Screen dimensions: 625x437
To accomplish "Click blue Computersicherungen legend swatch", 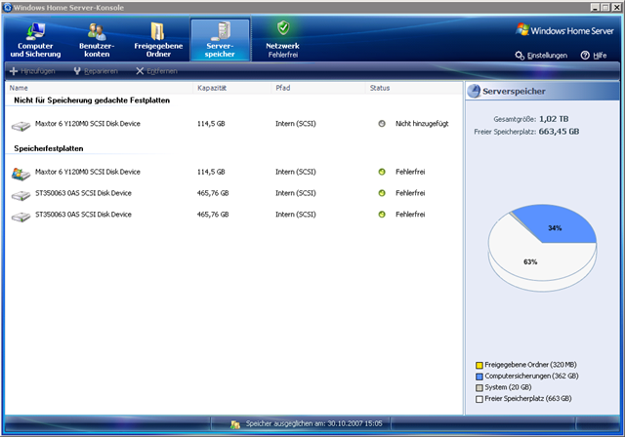I will pyautogui.click(x=479, y=377).
